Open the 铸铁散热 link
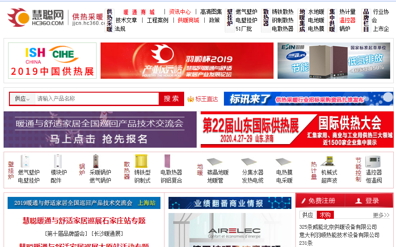396x247 pixels. (282, 12)
